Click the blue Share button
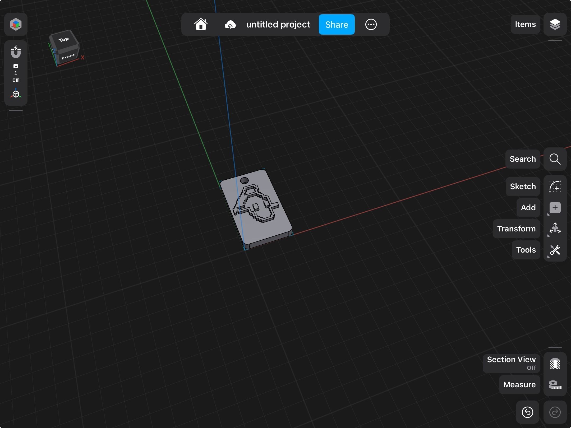The width and height of the screenshot is (571, 428). (x=337, y=24)
